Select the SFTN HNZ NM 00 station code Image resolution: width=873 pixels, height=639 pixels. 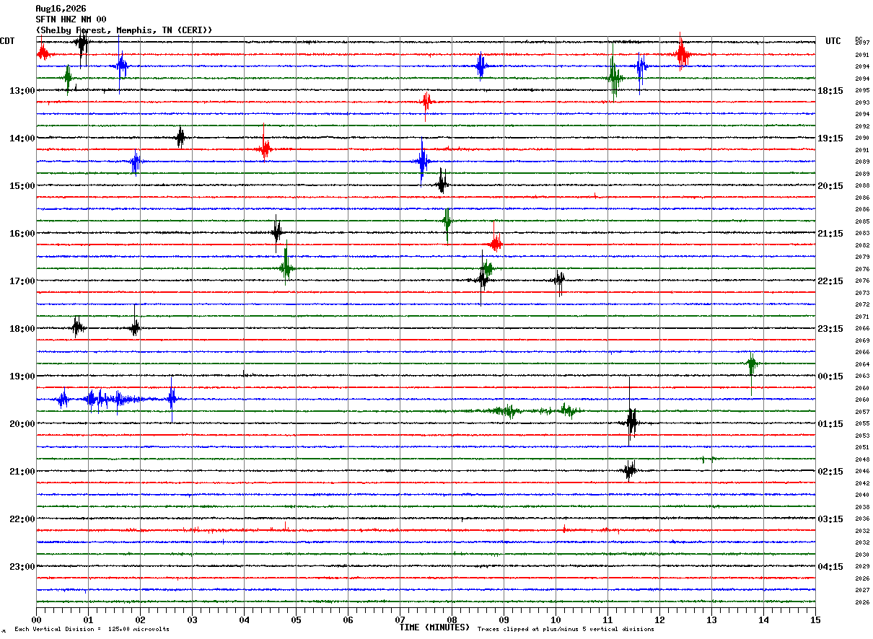click(71, 19)
